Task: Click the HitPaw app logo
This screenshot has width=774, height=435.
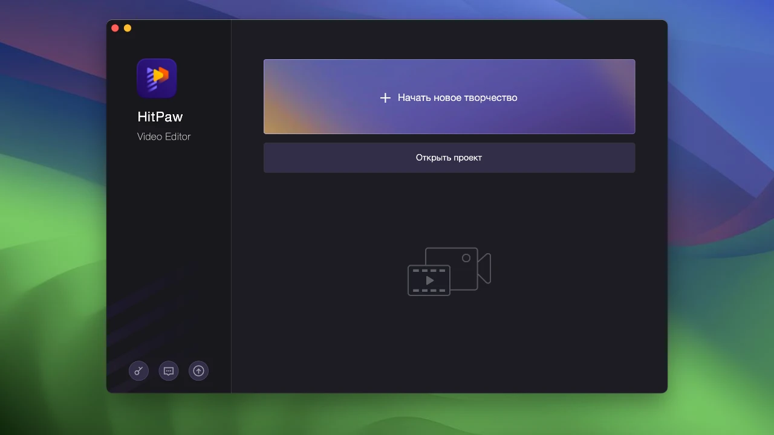Action: coord(157,78)
